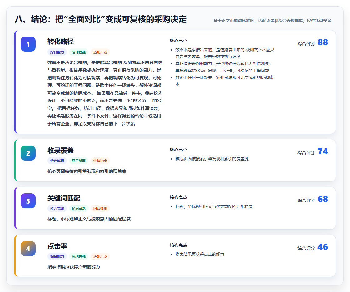Viewport: 350px width, 292px height.
Task: Click the rank 2 number badge
Action: click(28, 153)
